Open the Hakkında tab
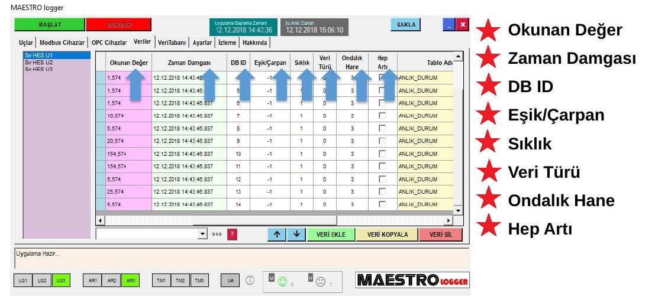Viewport: 671px width, 303px height. click(255, 43)
